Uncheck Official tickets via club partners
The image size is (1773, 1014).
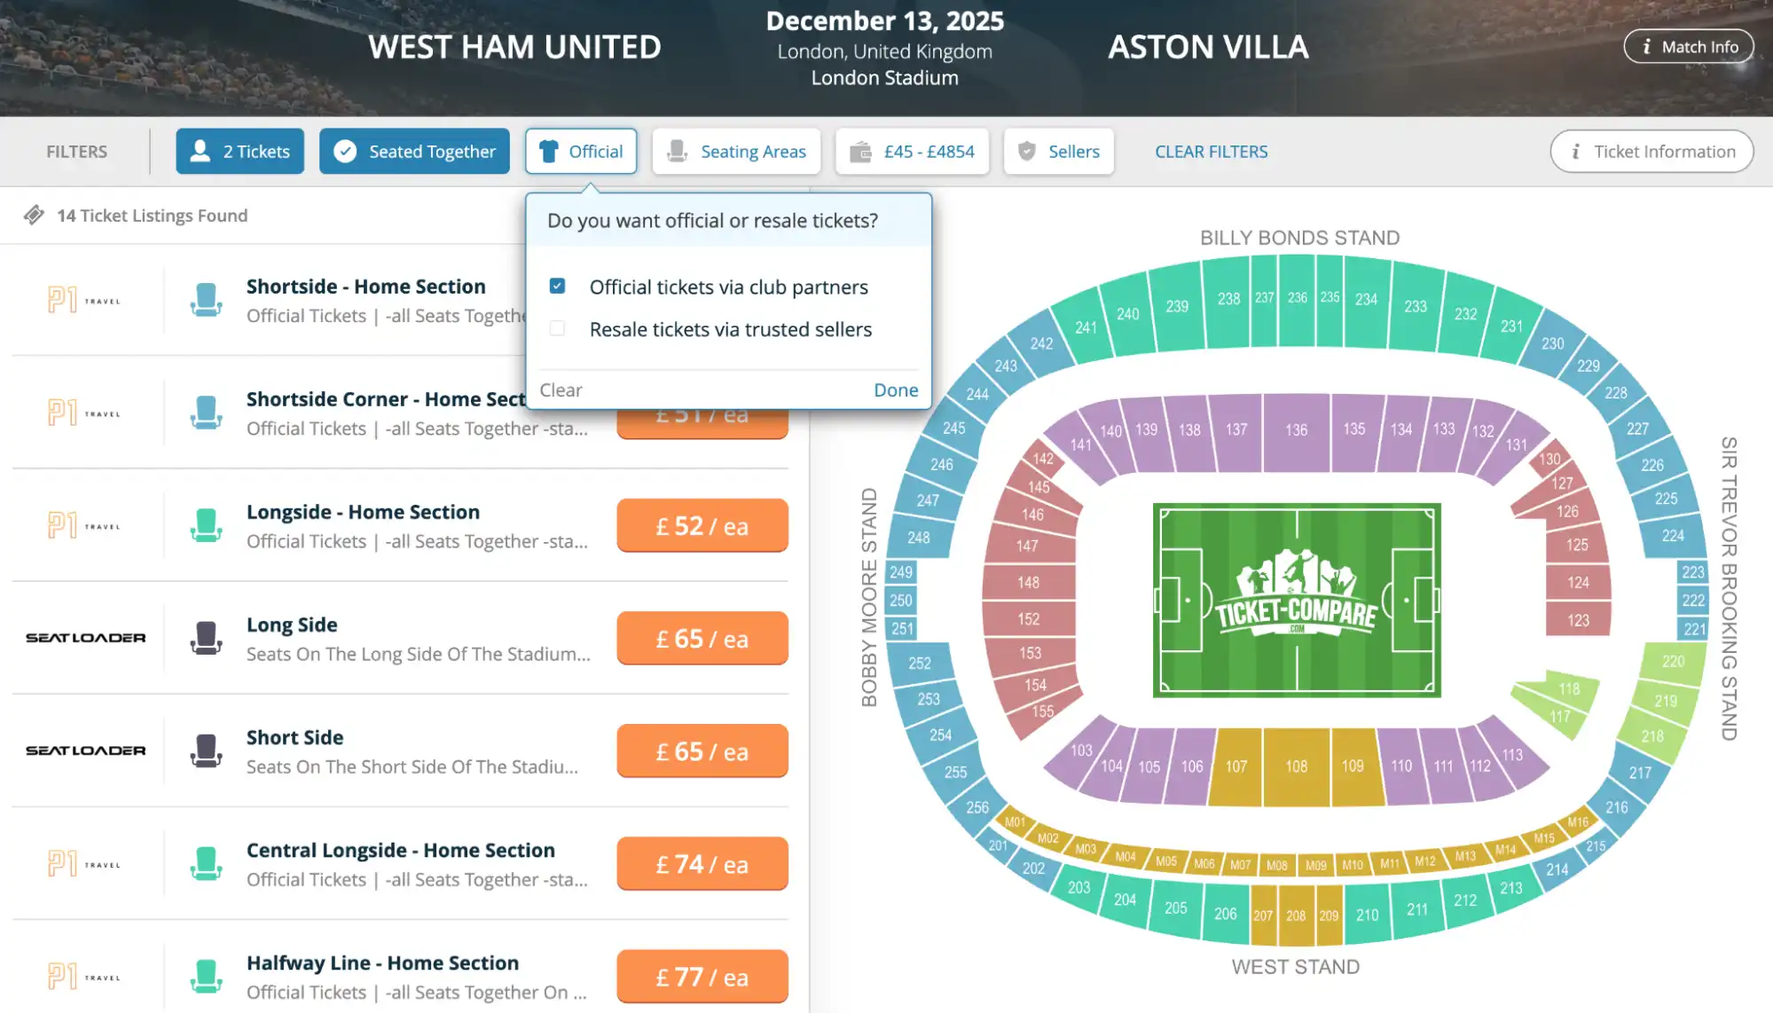(x=557, y=286)
